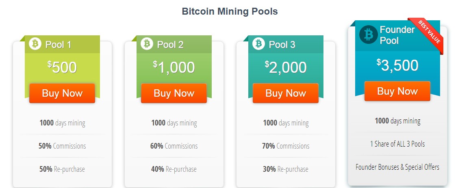Click Founder Bonuses & Special Offers text
Screen dimensions: 460x188
tap(397, 167)
